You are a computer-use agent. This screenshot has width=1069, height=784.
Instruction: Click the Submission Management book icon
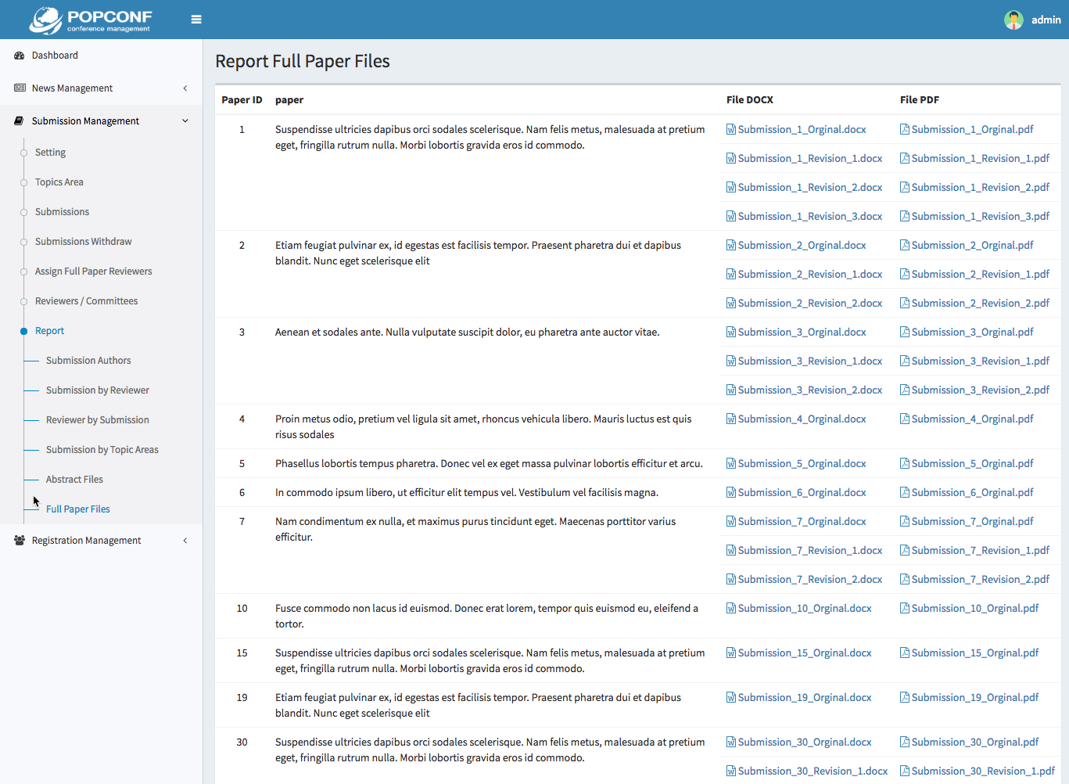20,121
